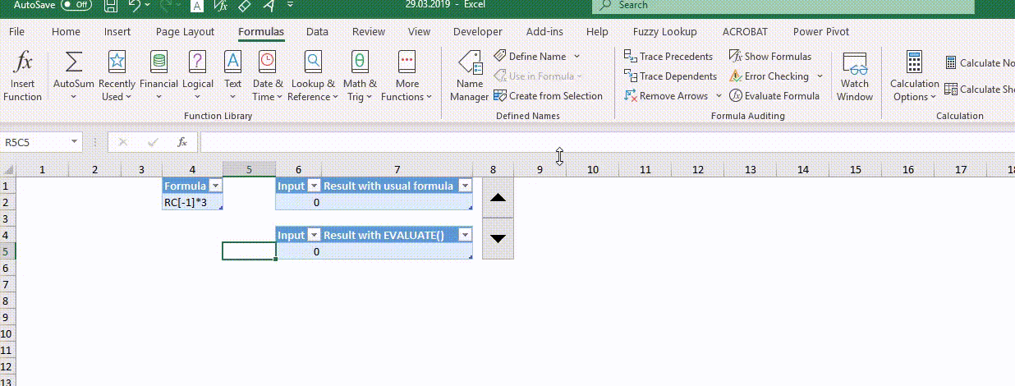Open the Financial functions icon

(x=158, y=62)
